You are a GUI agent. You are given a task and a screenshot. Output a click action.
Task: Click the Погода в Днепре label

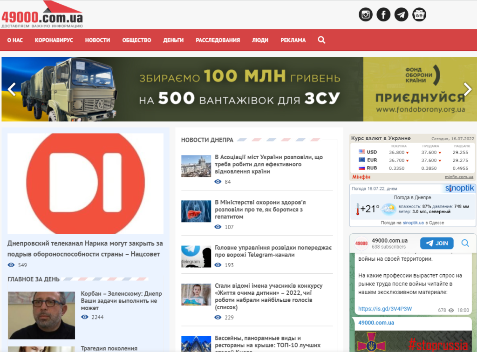click(412, 197)
